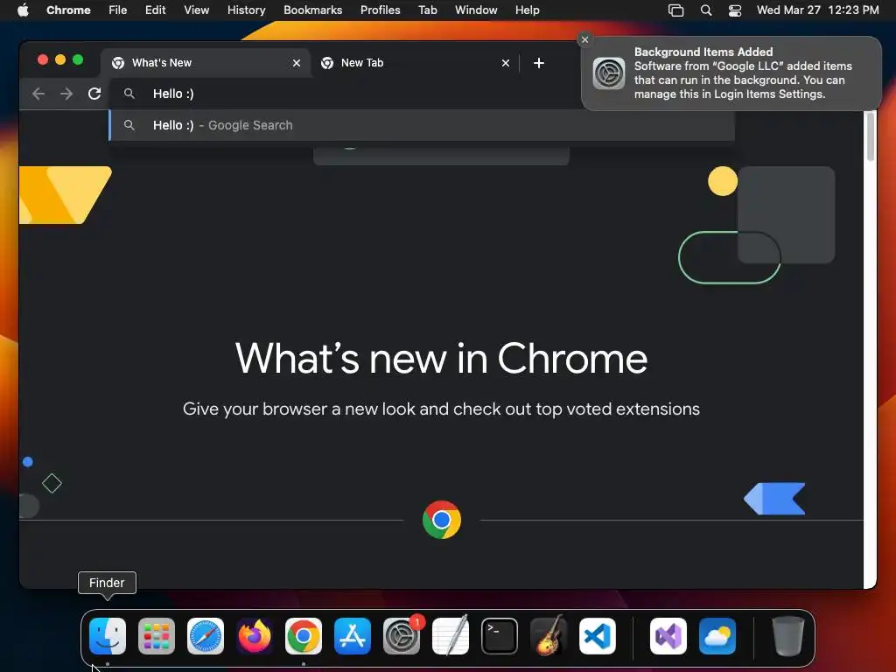Image resolution: width=896 pixels, height=672 pixels.
Task: Select the "Hello :) - Google Search" suggestion
Action: coord(422,125)
